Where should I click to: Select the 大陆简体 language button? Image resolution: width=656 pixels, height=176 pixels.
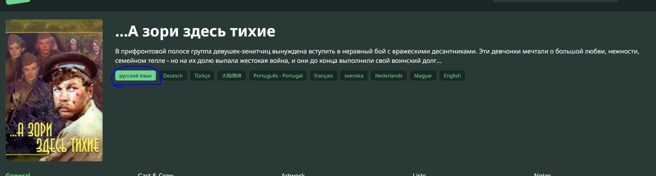tap(232, 75)
